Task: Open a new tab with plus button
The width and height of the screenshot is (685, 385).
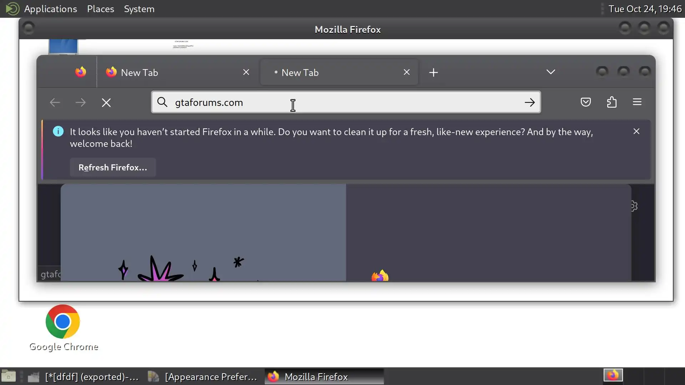Action: (433, 73)
